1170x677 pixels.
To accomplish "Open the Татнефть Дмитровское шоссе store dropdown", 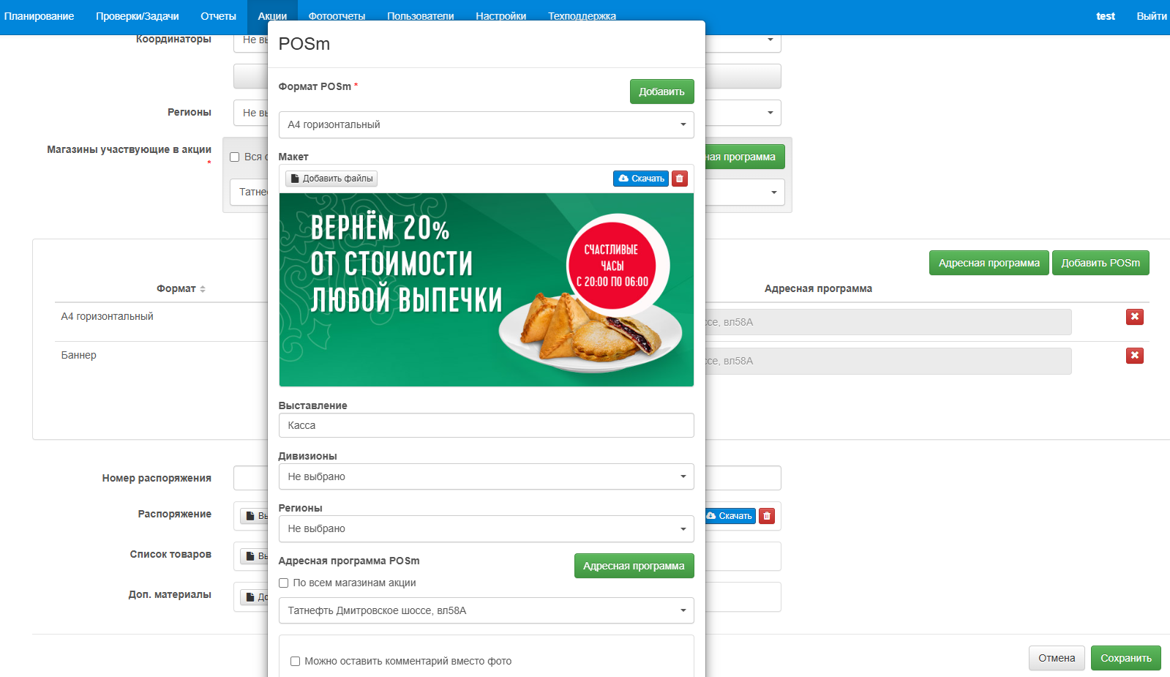I will pos(486,610).
